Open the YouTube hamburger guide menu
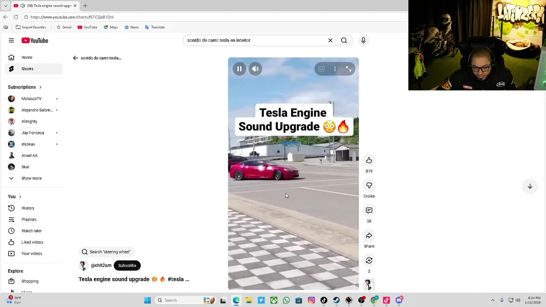Image resolution: width=546 pixels, height=307 pixels. pyautogui.click(x=12, y=41)
